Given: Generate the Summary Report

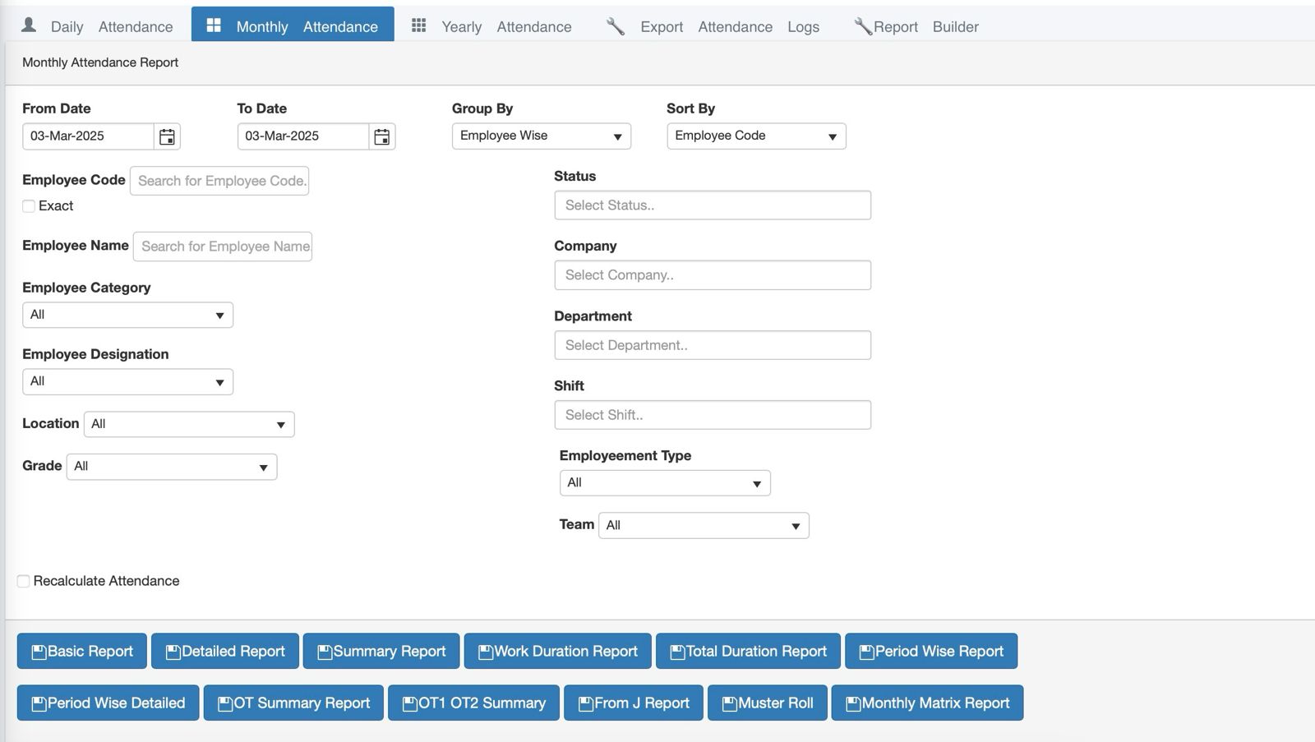Looking at the screenshot, I should [381, 652].
